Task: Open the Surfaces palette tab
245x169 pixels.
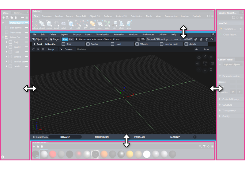Action: coord(108,16)
